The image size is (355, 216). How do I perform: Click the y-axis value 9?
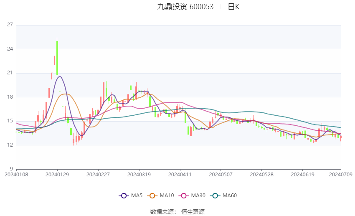(x=11, y=169)
